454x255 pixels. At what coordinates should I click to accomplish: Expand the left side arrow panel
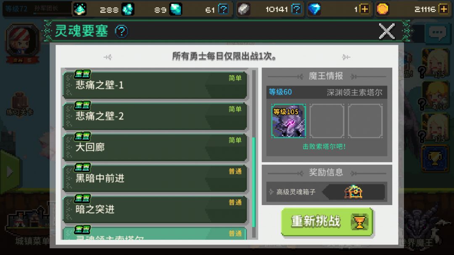point(10,172)
